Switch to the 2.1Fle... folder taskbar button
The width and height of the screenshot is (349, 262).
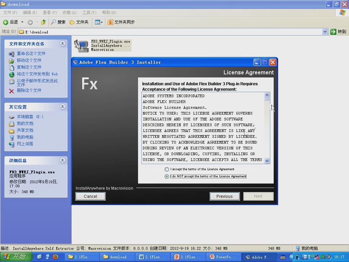click(81, 257)
